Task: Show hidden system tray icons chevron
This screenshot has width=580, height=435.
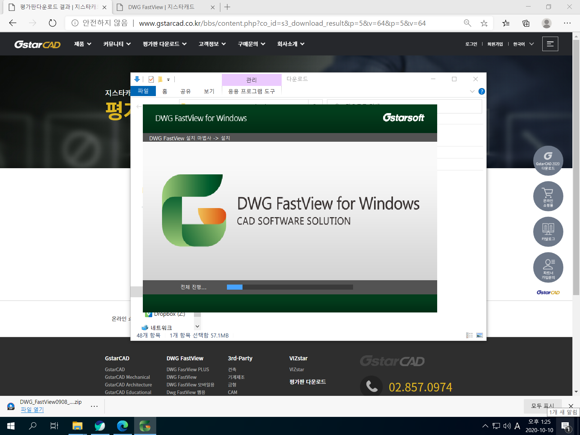Action: [x=485, y=426]
